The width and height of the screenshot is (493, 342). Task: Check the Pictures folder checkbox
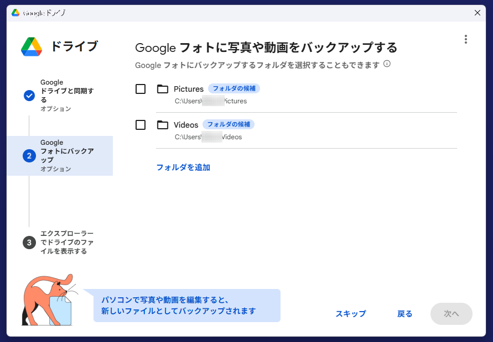[x=141, y=89]
